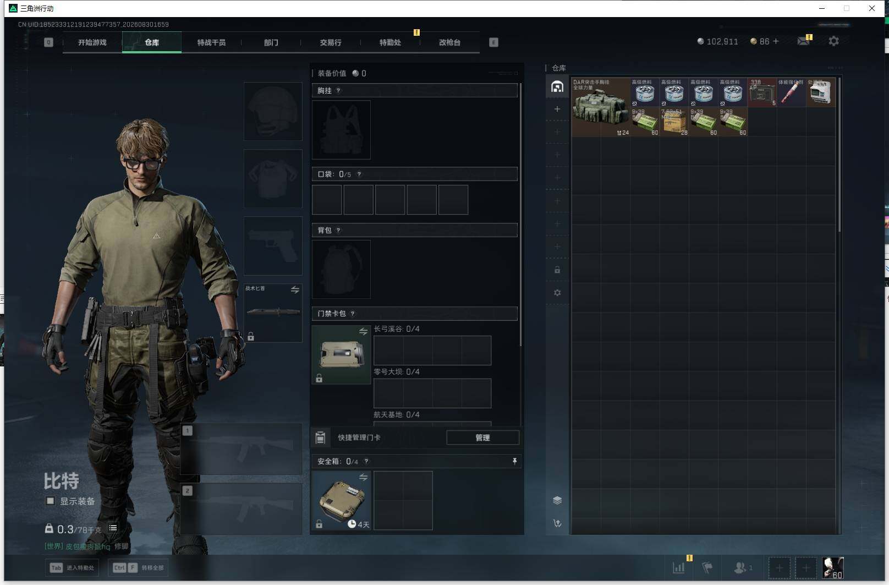The height and width of the screenshot is (585, 889).
Task: Select the first 高级燃料 can in warehouse
Action: pos(645,92)
